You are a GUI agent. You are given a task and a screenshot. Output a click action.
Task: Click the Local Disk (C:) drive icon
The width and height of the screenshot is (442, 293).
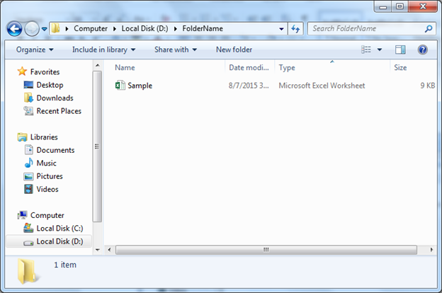[x=28, y=228]
